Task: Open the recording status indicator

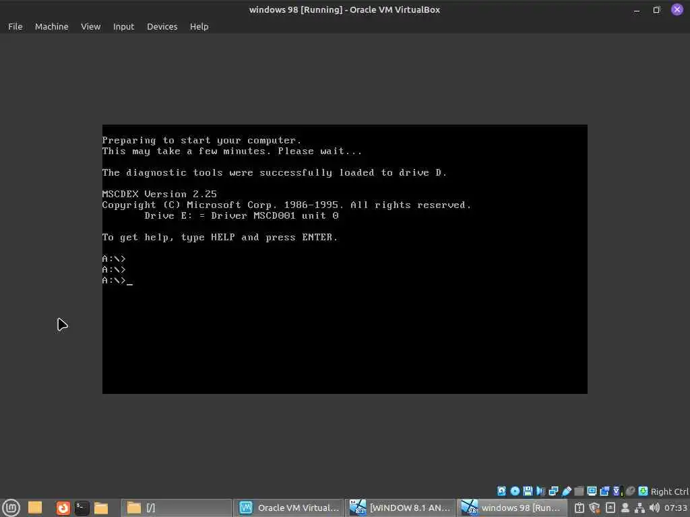Action: (604, 491)
